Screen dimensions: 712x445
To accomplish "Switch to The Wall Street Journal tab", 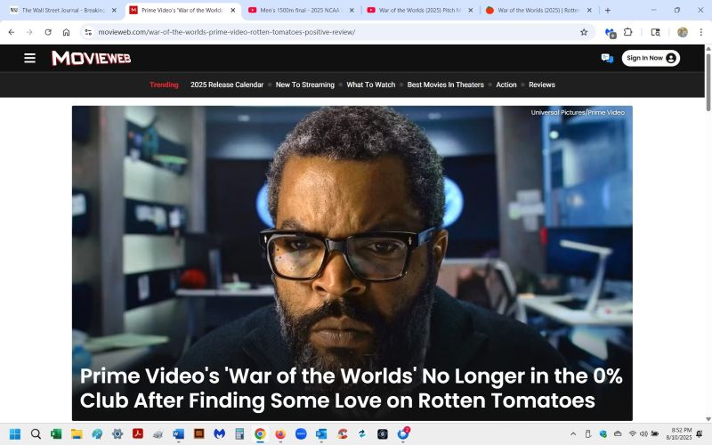I will [62, 10].
